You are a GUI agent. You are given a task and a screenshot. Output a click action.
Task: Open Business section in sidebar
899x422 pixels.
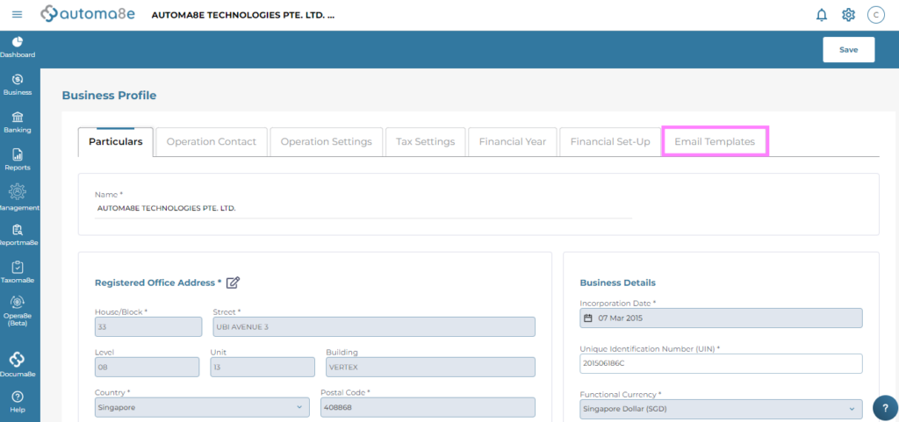18,85
